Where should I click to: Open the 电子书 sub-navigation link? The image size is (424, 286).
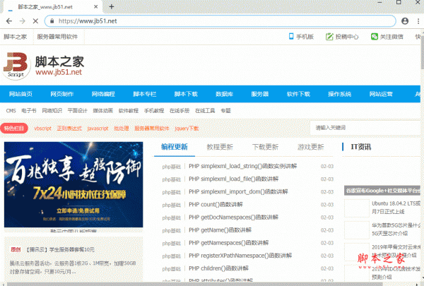(29, 111)
